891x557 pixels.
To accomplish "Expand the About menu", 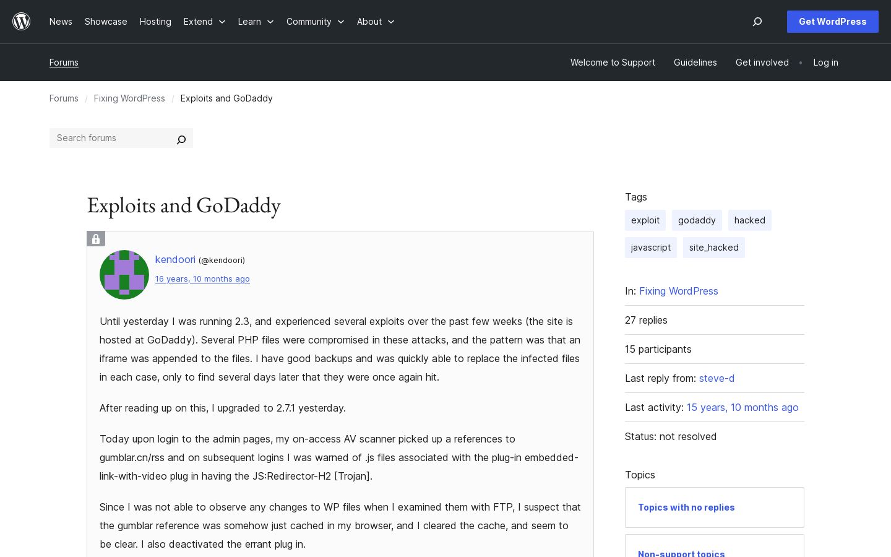I will coord(376,22).
